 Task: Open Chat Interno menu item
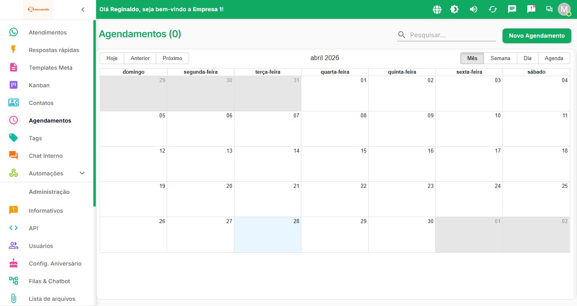tap(46, 156)
